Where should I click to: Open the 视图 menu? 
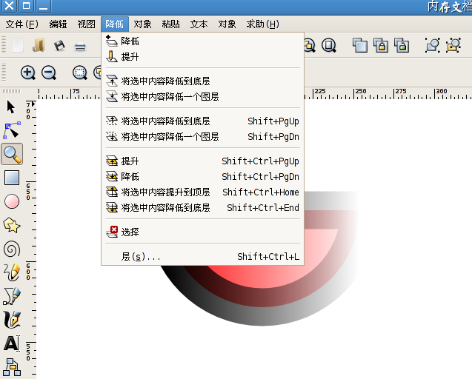[87, 24]
